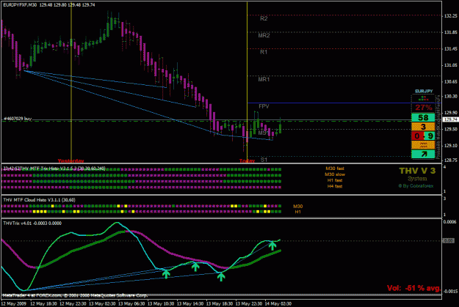This screenshot has width=459, height=307.
Task: Select green Trix arrow near 13 May 14:30
Action: [195, 267]
